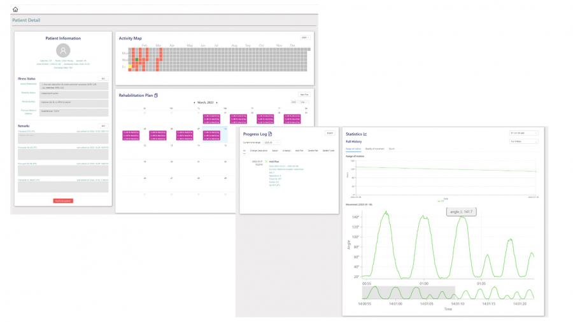
Task: Open Progress Log time range dropdown
Action: [272, 143]
